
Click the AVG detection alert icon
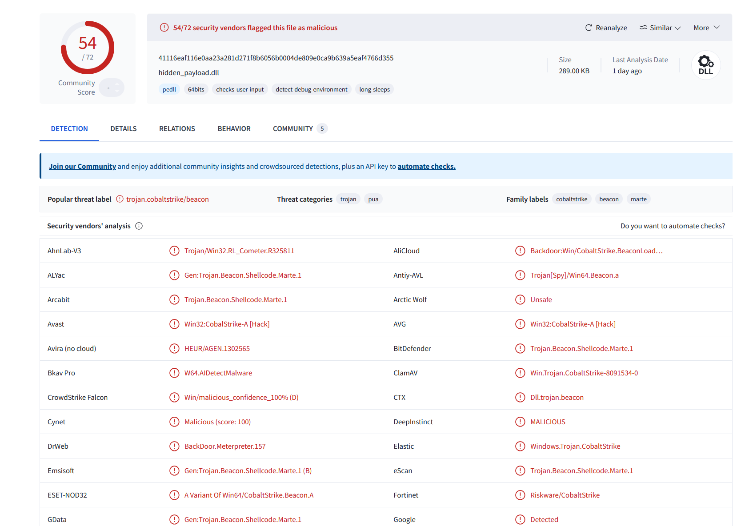pyautogui.click(x=520, y=324)
